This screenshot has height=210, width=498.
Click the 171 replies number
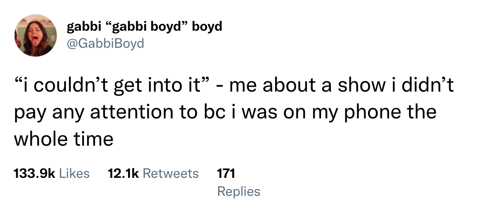[x=226, y=173]
